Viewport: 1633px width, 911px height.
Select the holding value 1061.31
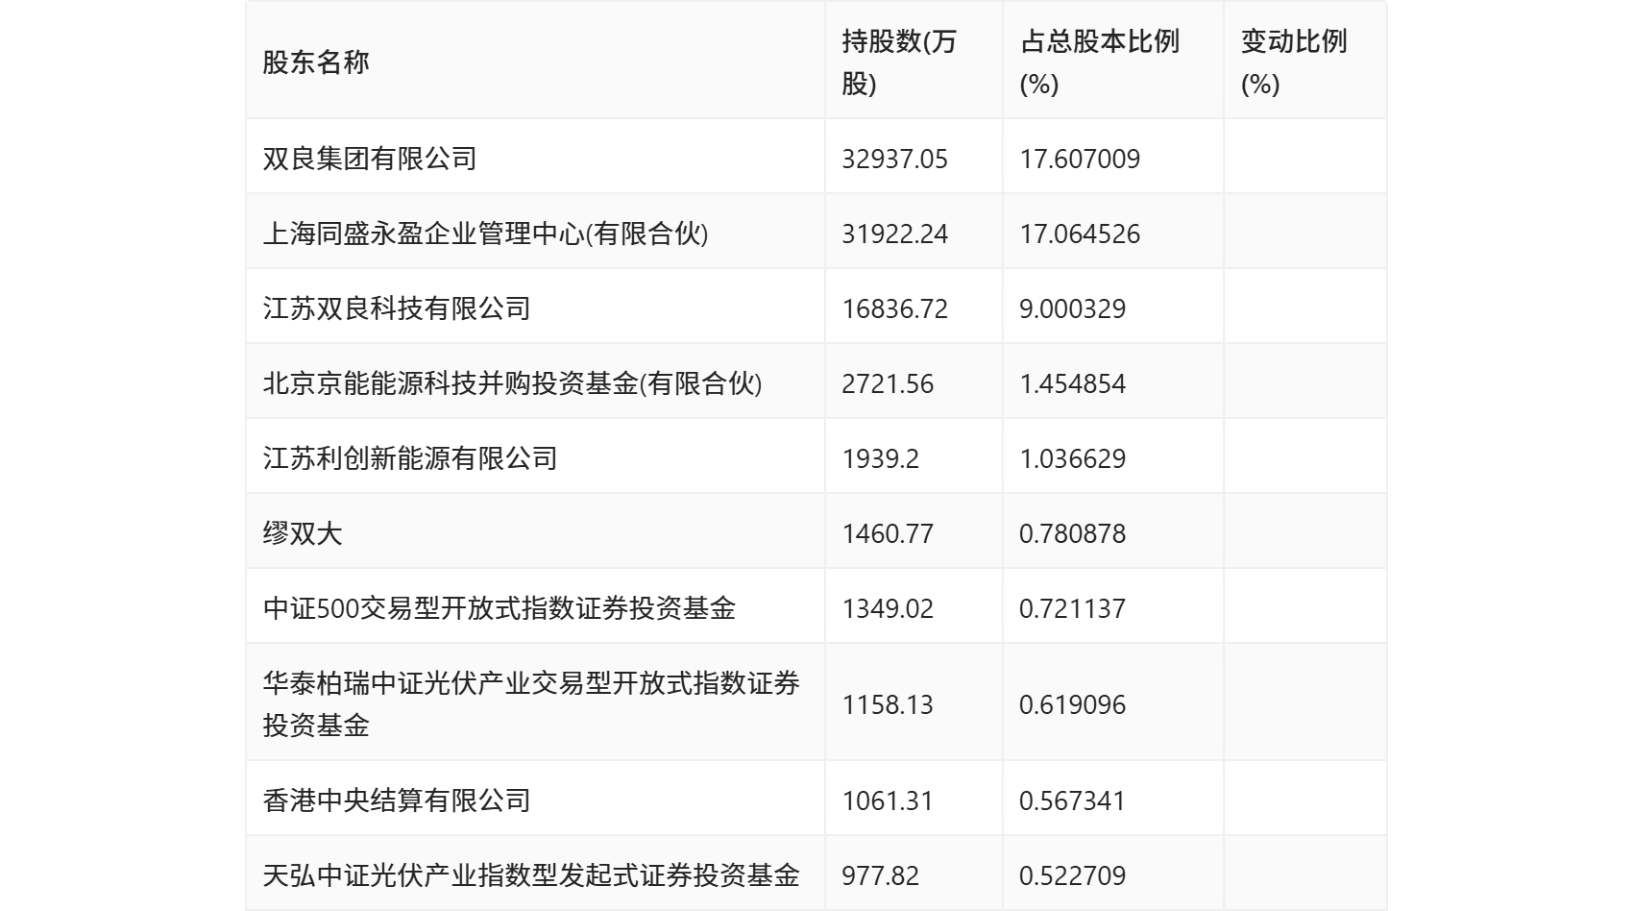click(x=888, y=800)
